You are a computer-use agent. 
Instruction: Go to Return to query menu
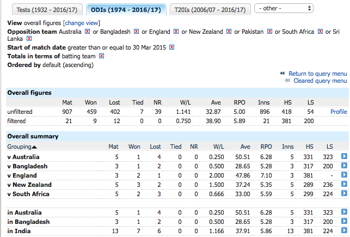318,74
